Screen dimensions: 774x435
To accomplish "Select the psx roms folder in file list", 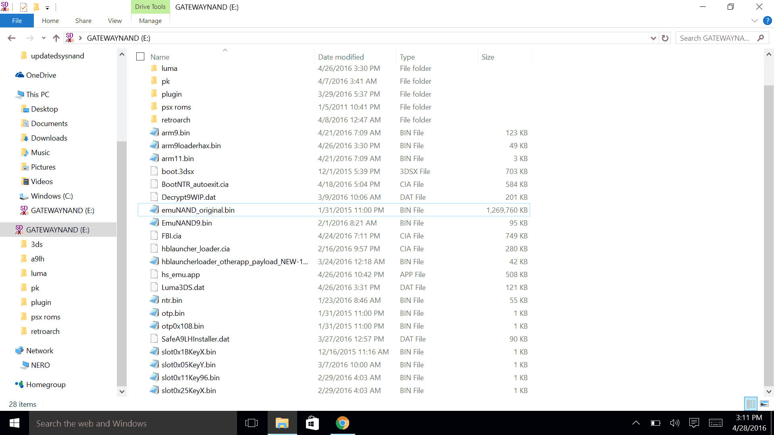I will (x=176, y=107).
